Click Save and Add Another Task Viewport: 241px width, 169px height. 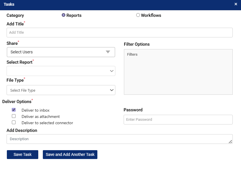(70, 154)
